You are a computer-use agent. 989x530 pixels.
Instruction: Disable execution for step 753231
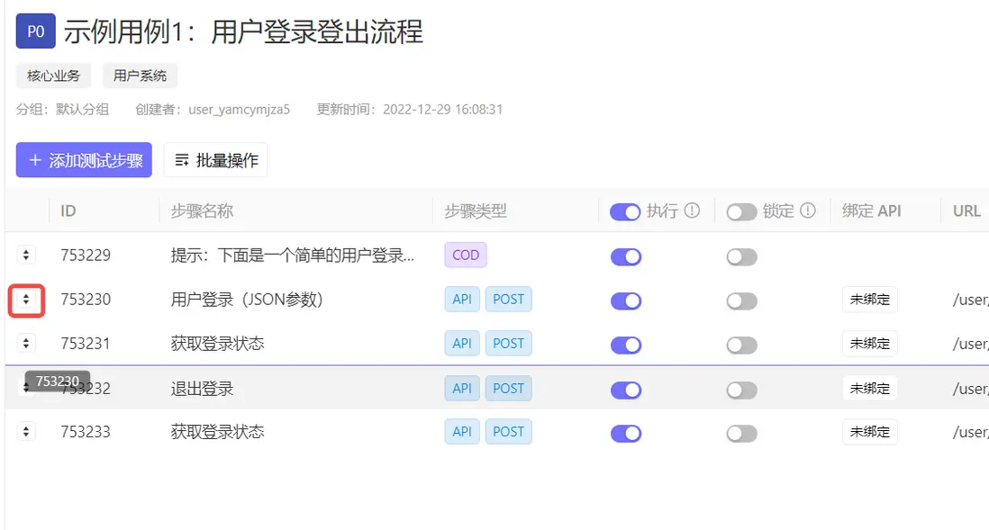(x=625, y=345)
